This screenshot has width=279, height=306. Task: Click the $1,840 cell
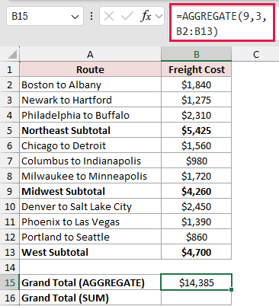coord(197,84)
